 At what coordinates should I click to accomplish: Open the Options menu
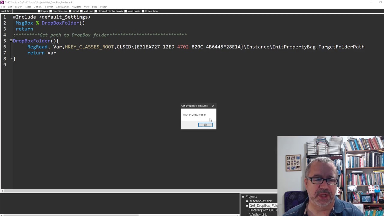[x=38, y=7]
